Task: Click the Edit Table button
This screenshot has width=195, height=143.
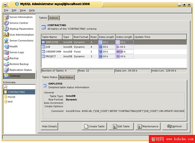Action: click(121, 126)
